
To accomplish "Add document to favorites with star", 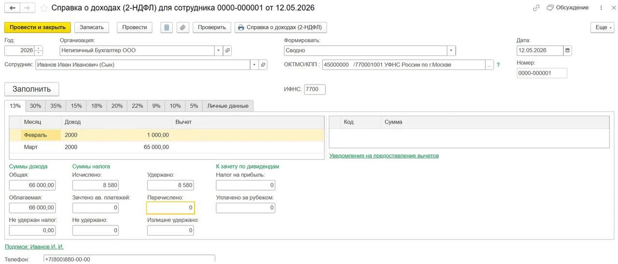I will pos(44,8).
